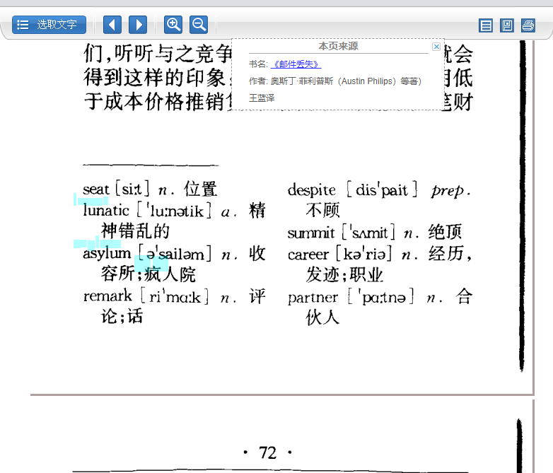Go to the previous page arrow
Image resolution: width=553 pixels, height=473 pixels.
pyautogui.click(x=112, y=25)
